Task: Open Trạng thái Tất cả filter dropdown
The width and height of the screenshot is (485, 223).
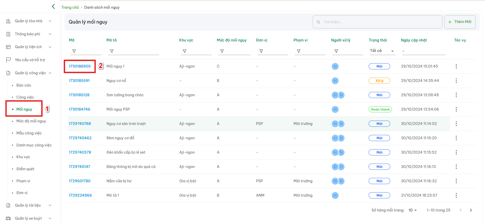Action: pyautogui.click(x=382, y=51)
